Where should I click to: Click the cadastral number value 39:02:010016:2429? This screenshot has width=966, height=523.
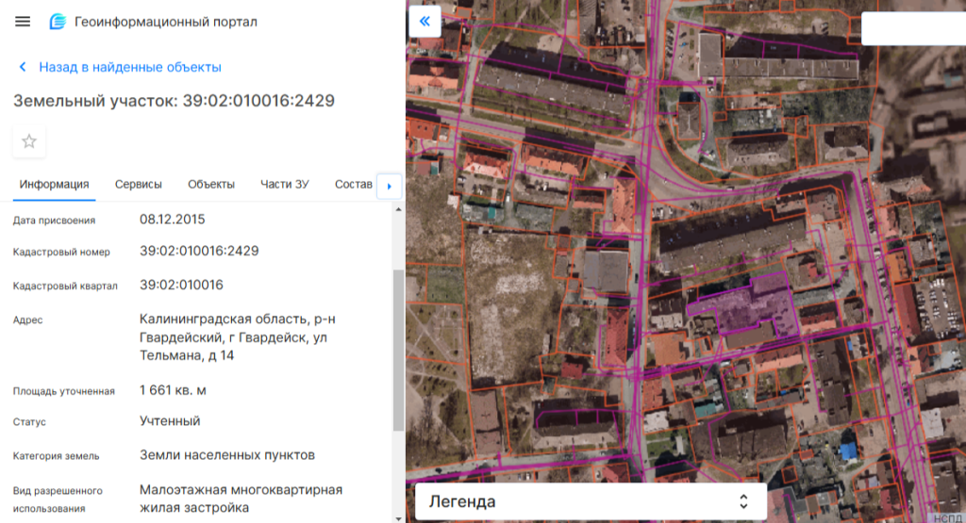point(199,252)
